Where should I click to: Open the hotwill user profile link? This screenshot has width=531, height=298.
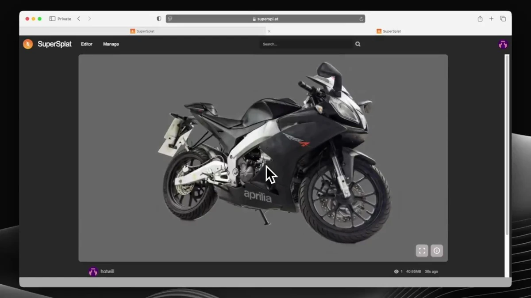tap(108, 272)
